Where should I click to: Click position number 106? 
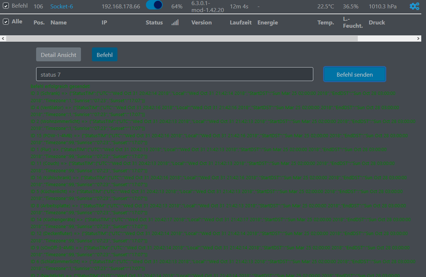point(38,6)
